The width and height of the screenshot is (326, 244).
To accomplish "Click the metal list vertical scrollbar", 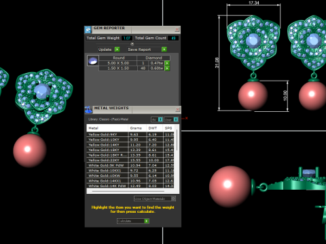I will (x=177, y=140).
